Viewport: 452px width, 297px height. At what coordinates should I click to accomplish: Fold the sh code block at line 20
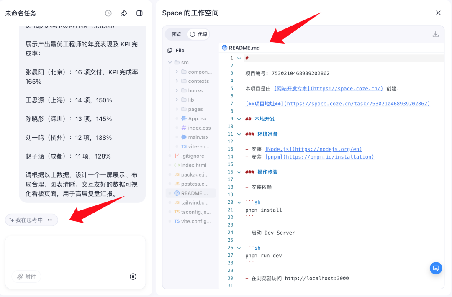tap(239, 202)
